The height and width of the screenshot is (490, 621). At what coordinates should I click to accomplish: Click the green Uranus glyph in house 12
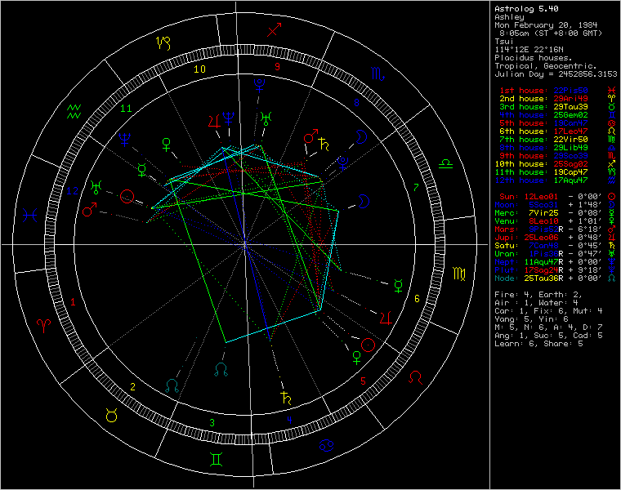(96, 187)
